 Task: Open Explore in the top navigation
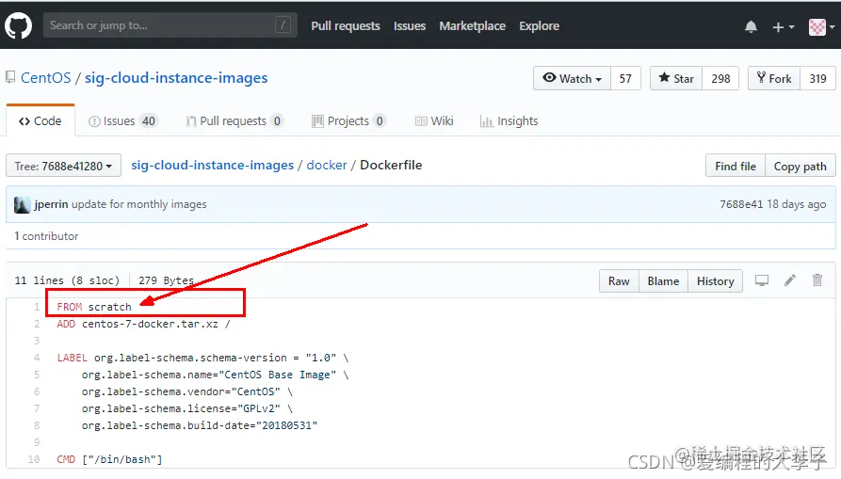(539, 25)
